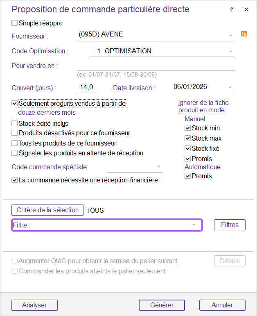257x316 pixels.
Task: Open the Filtre combo box arrow
Action: (194, 225)
